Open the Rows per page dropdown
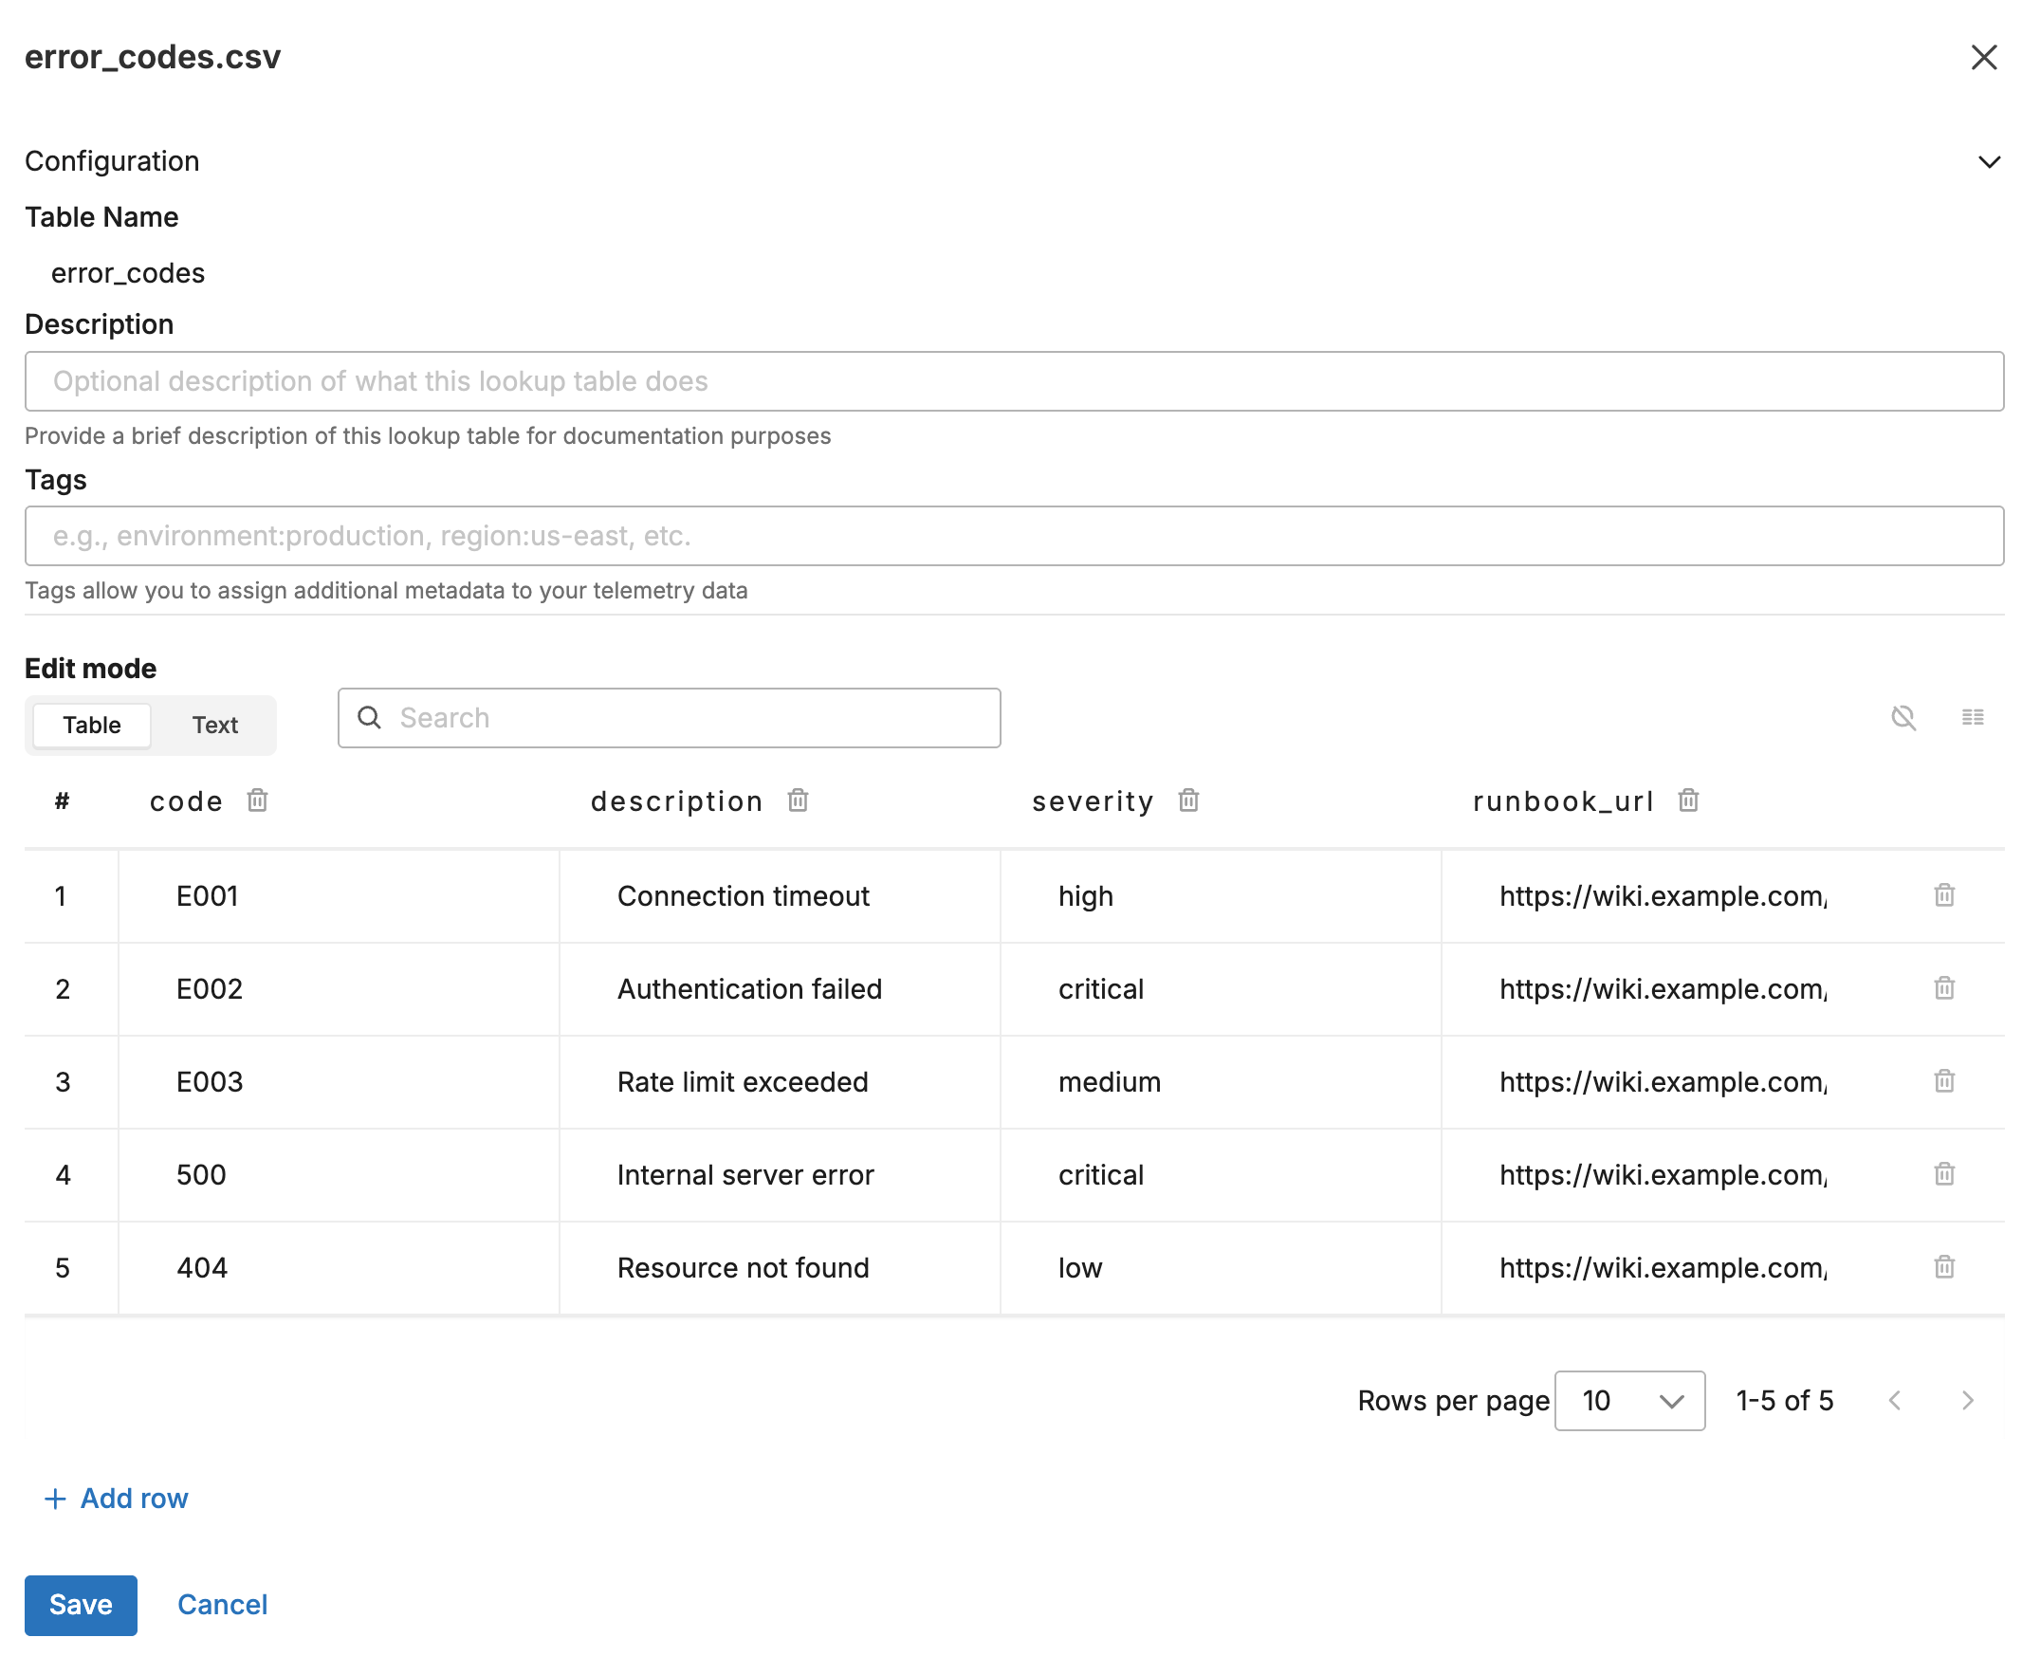The width and height of the screenshot is (2022, 1656). click(x=1629, y=1400)
